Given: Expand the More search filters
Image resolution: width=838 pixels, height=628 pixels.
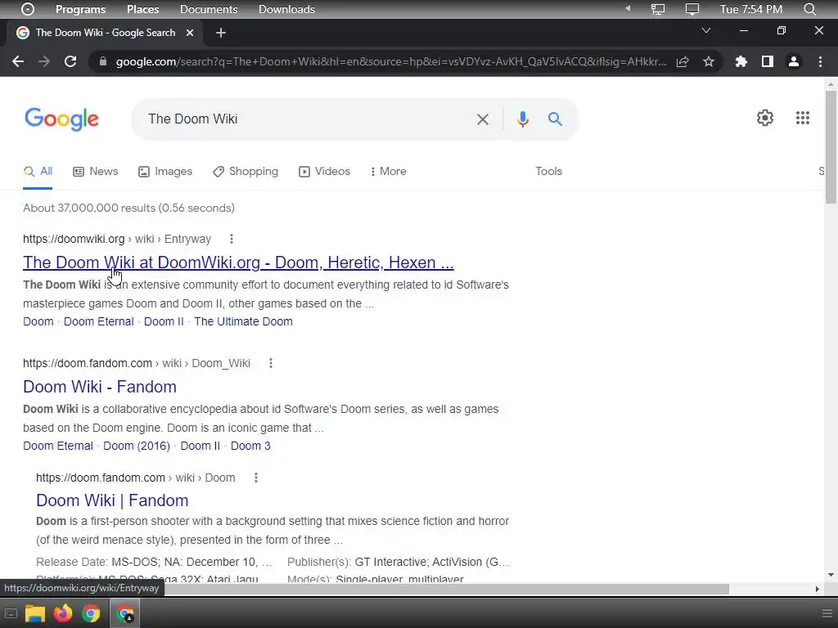Looking at the screenshot, I should [x=388, y=172].
